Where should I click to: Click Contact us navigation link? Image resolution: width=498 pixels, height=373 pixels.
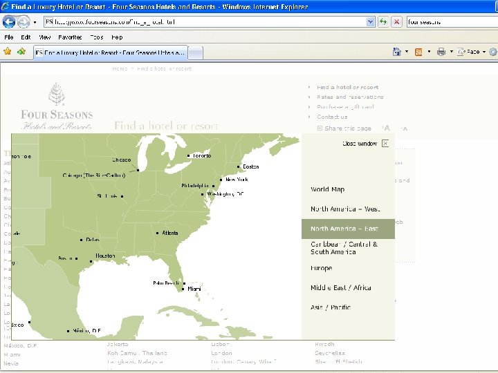332,117
